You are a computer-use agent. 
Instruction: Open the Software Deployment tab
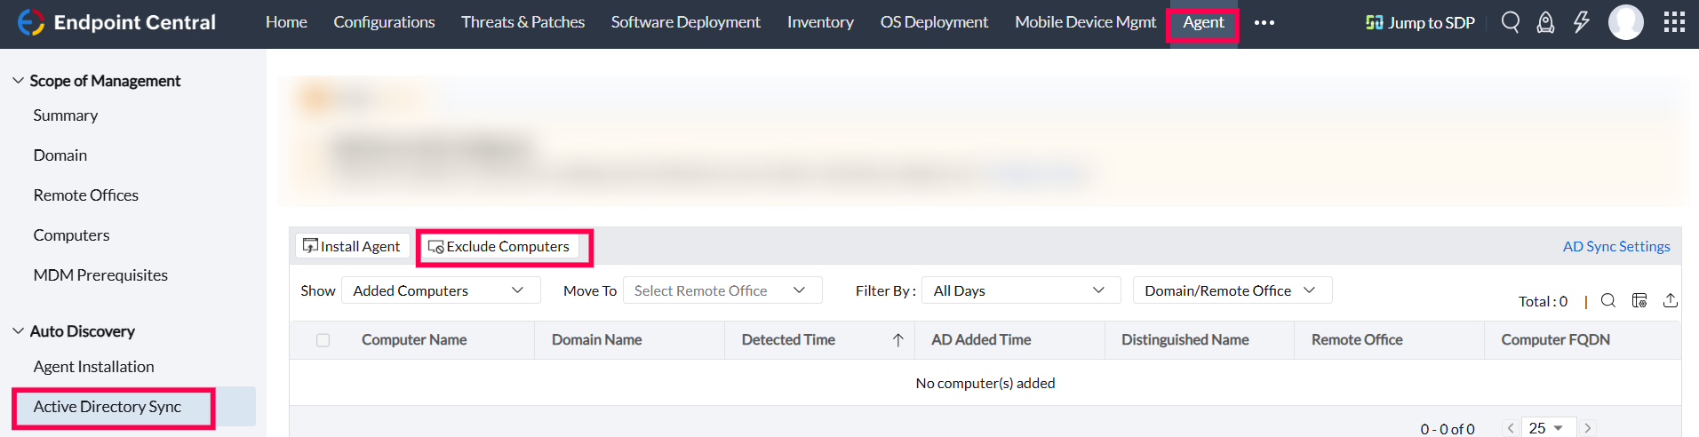point(685,22)
